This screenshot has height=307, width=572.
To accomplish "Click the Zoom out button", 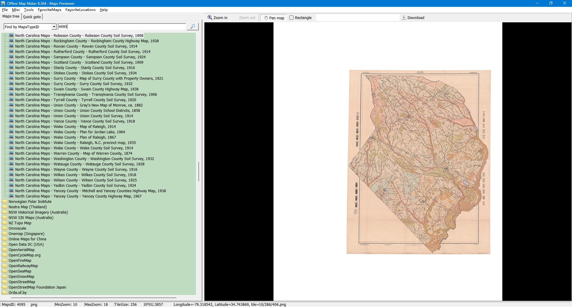I will 247,18.
